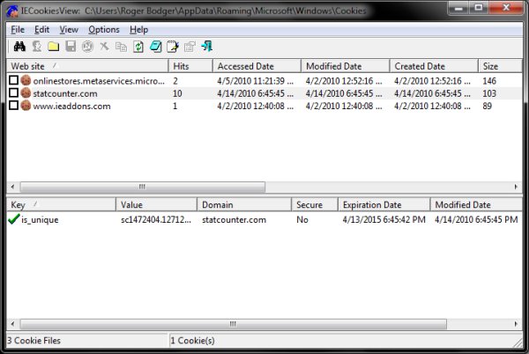Click hits value 10 for statcounter.com

coord(177,93)
